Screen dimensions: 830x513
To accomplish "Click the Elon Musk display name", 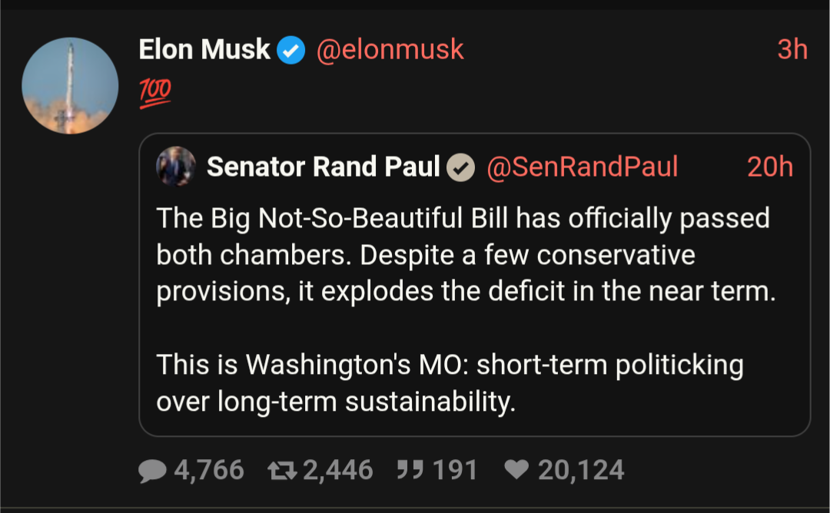I will [x=204, y=50].
